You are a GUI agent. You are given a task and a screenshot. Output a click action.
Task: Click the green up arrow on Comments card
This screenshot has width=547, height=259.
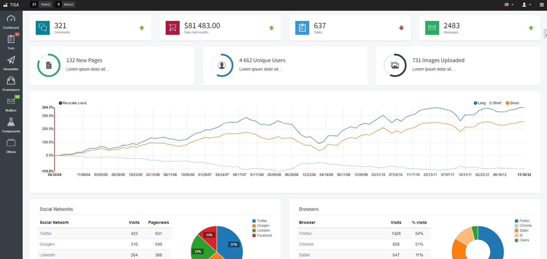pyautogui.click(x=142, y=28)
